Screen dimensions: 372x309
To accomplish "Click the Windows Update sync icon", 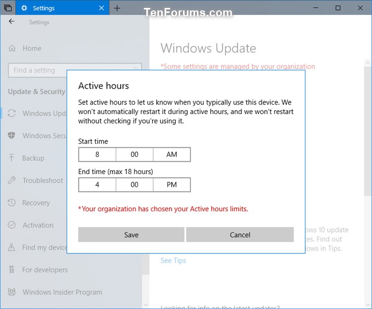I will (11, 113).
